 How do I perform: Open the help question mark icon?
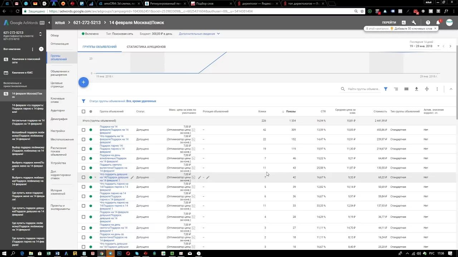coord(428,22)
